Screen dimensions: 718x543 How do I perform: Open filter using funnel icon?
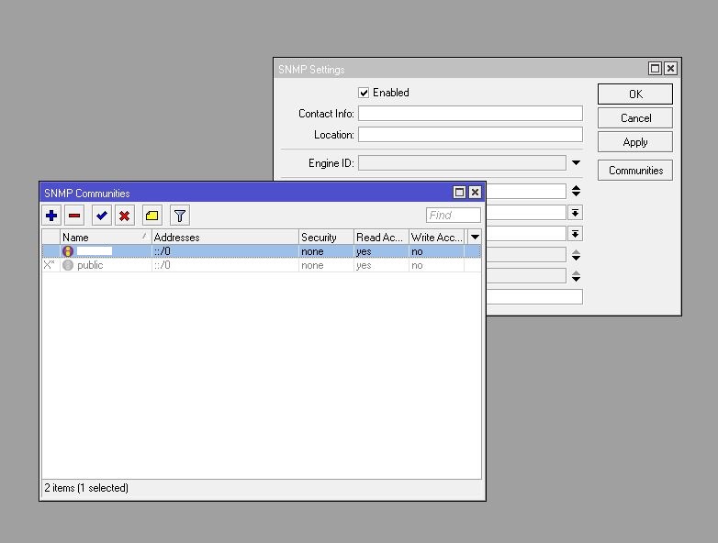click(180, 216)
